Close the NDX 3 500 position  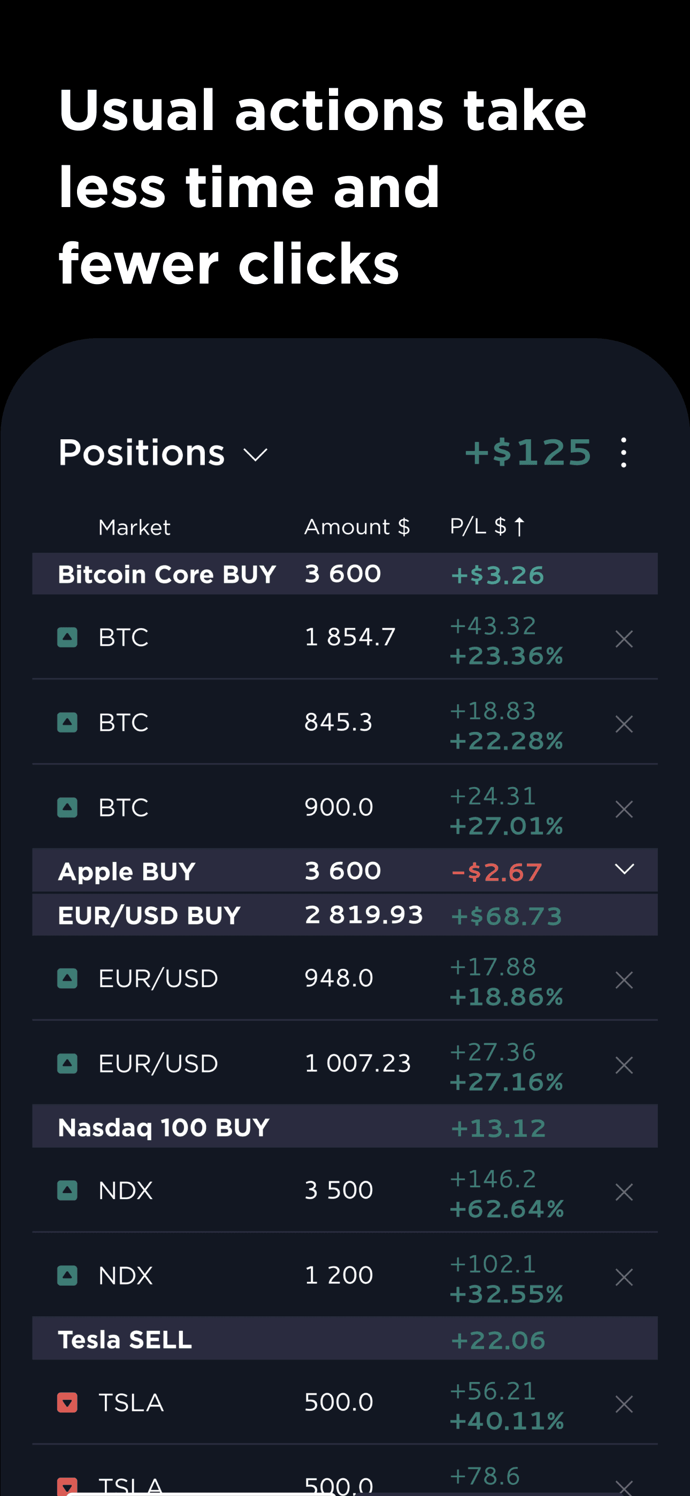pos(624,1192)
